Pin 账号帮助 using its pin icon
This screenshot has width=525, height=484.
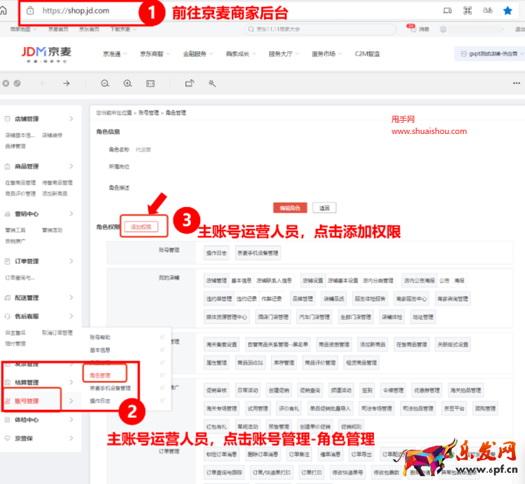coord(162,337)
